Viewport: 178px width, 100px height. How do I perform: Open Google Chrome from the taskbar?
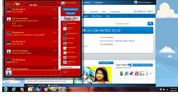(x=62, y=89)
